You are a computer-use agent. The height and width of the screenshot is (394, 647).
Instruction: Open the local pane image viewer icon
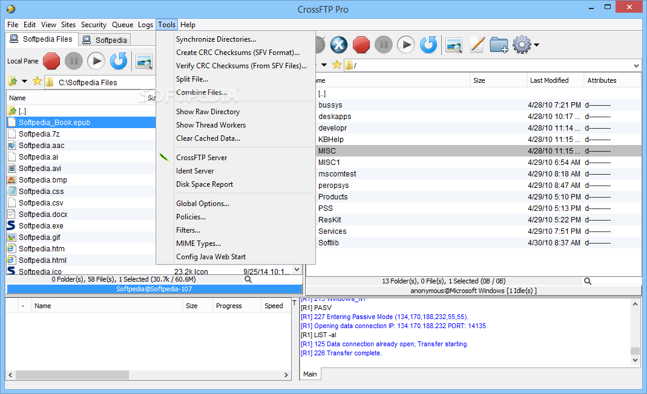point(144,62)
